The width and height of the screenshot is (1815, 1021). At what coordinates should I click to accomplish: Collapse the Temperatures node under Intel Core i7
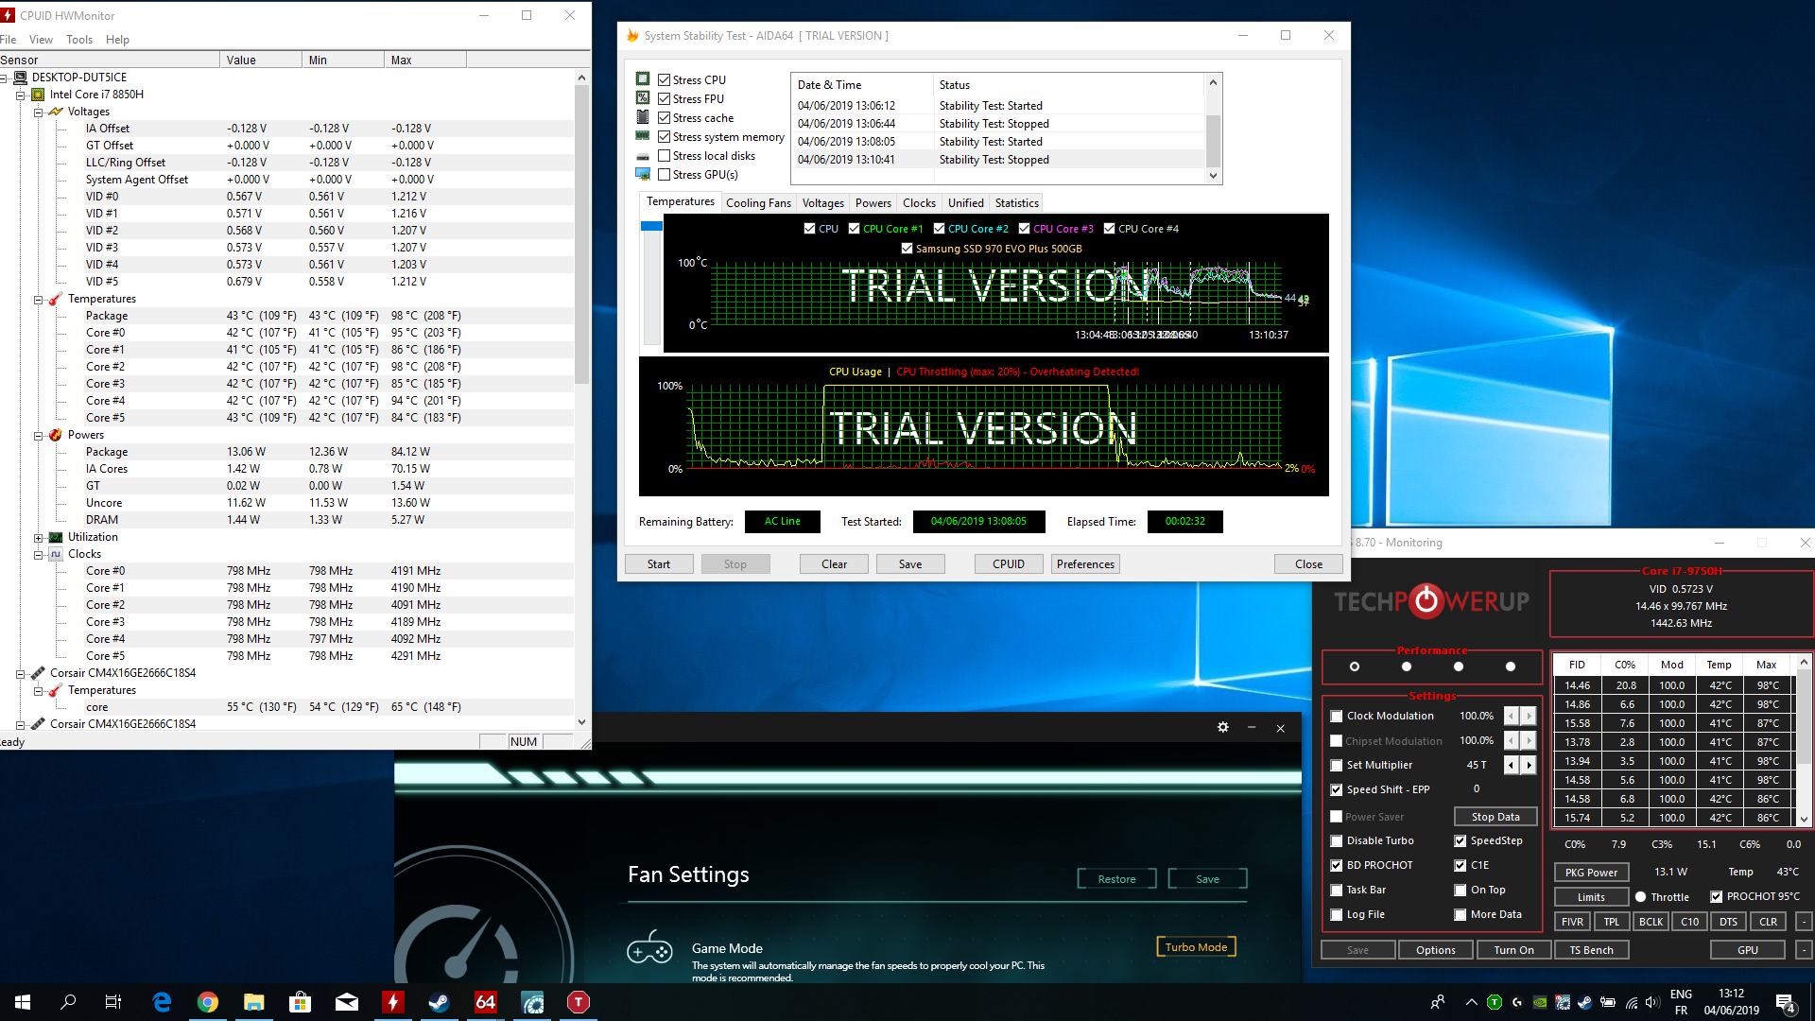coord(39,300)
